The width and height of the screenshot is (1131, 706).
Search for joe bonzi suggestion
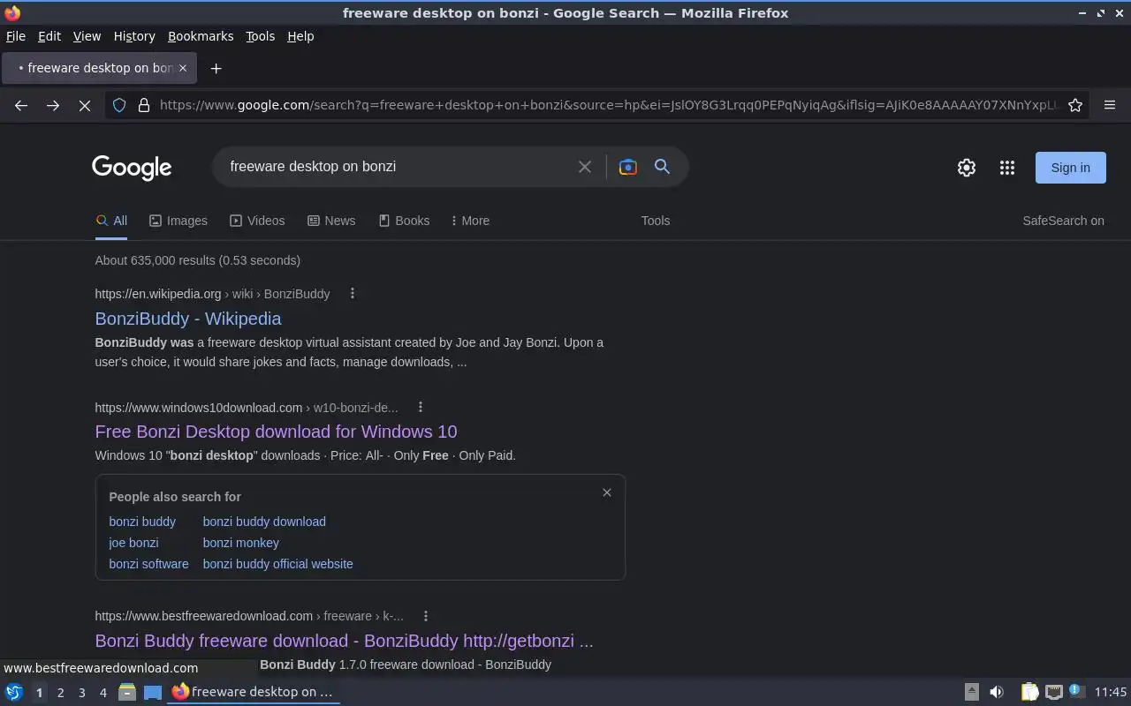133,543
